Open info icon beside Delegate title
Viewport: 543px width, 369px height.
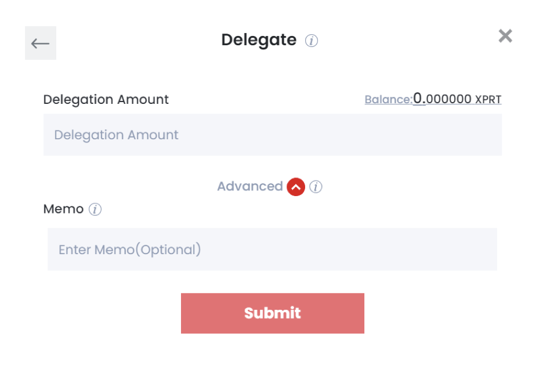pos(312,41)
